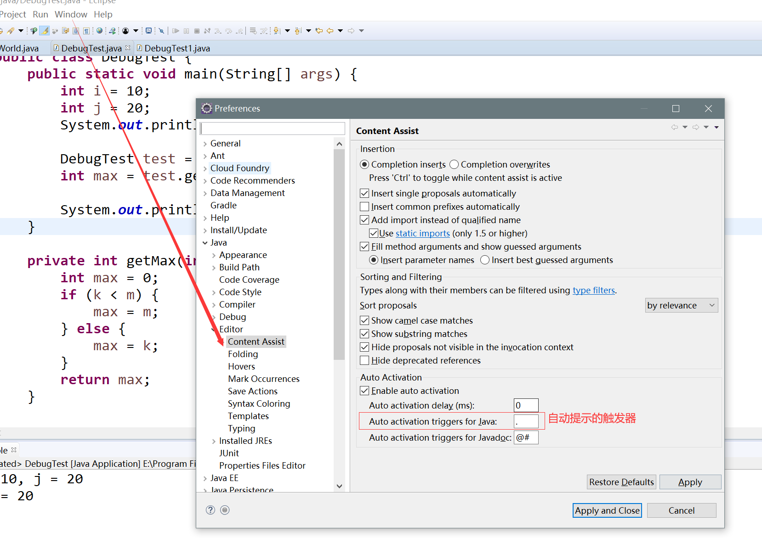
Task: Click Preferences page back arrow icon
Action: point(674,127)
